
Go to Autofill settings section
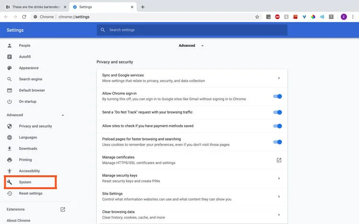tap(25, 57)
